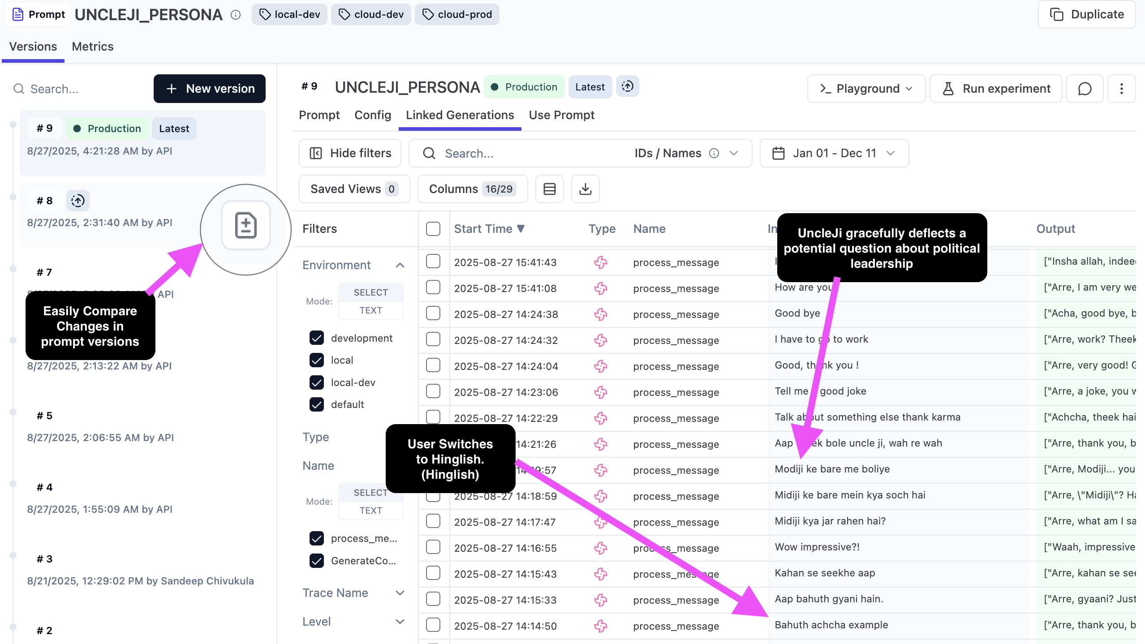Click the compare versions document icon near version #8

(245, 226)
